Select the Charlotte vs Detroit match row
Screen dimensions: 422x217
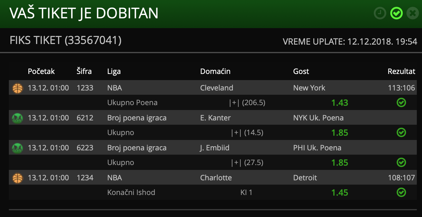coord(213,178)
